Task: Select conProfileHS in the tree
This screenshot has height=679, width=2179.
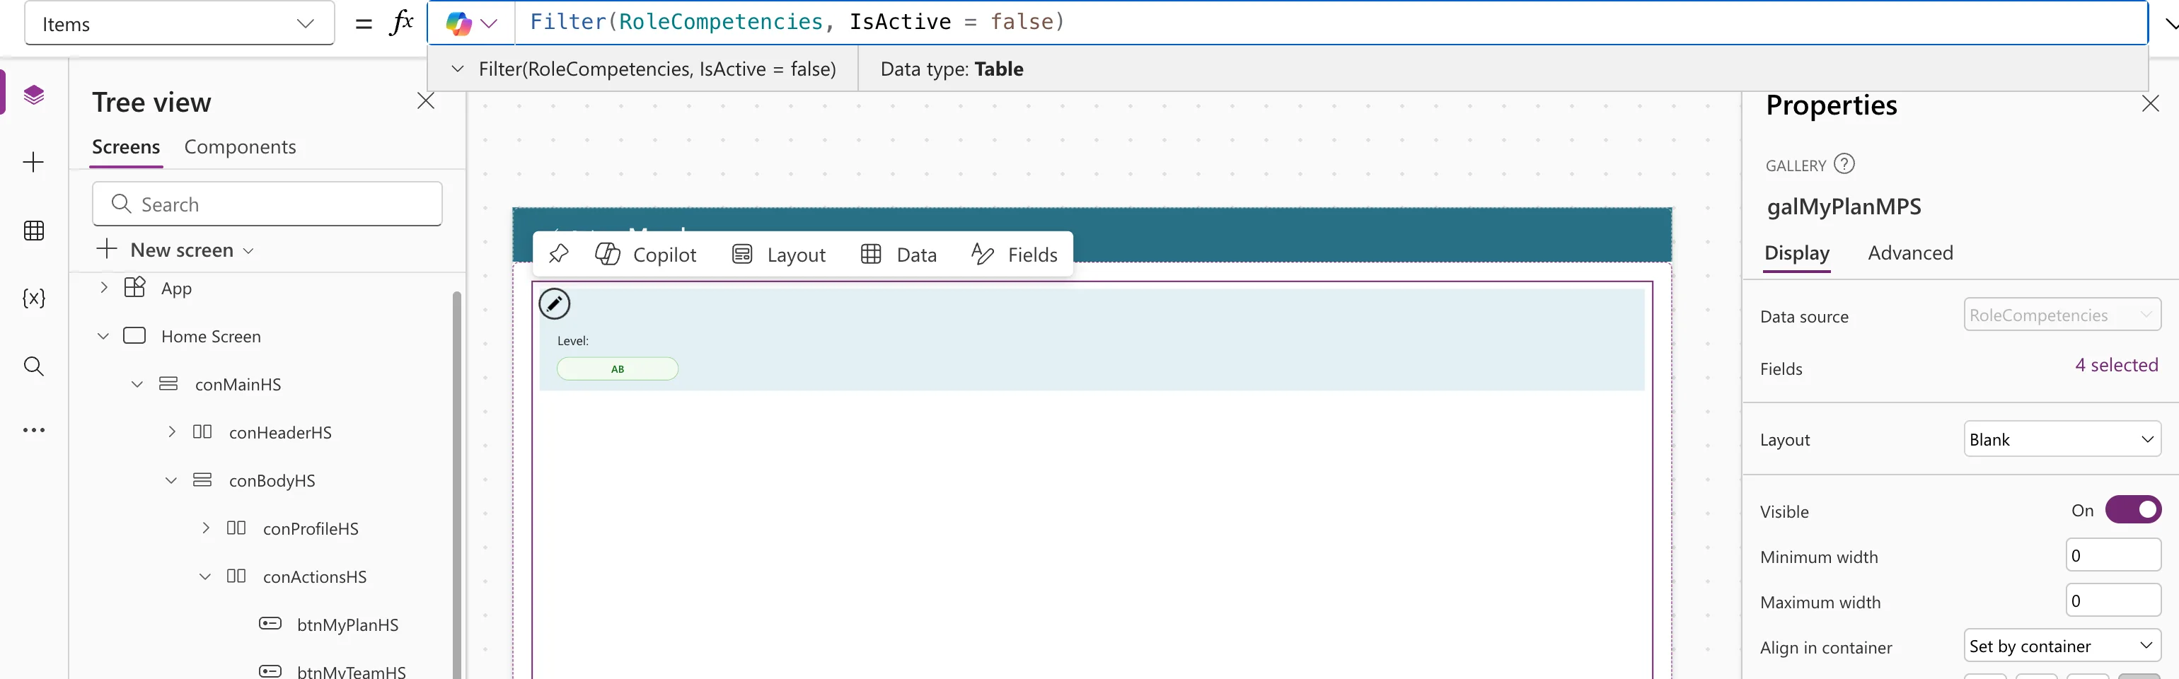Action: pos(311,528)
